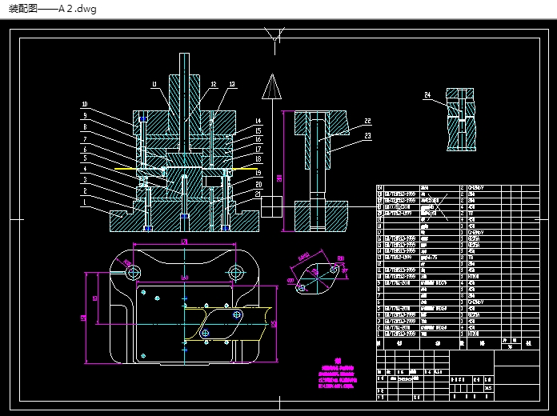This screenshot has height=416, width=557.
Task: Click part label 23 on guide pillar view
Action: coord(367,136)
